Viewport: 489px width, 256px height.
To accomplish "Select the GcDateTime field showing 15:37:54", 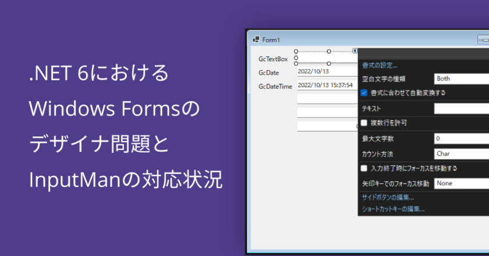I will (326, 85).
